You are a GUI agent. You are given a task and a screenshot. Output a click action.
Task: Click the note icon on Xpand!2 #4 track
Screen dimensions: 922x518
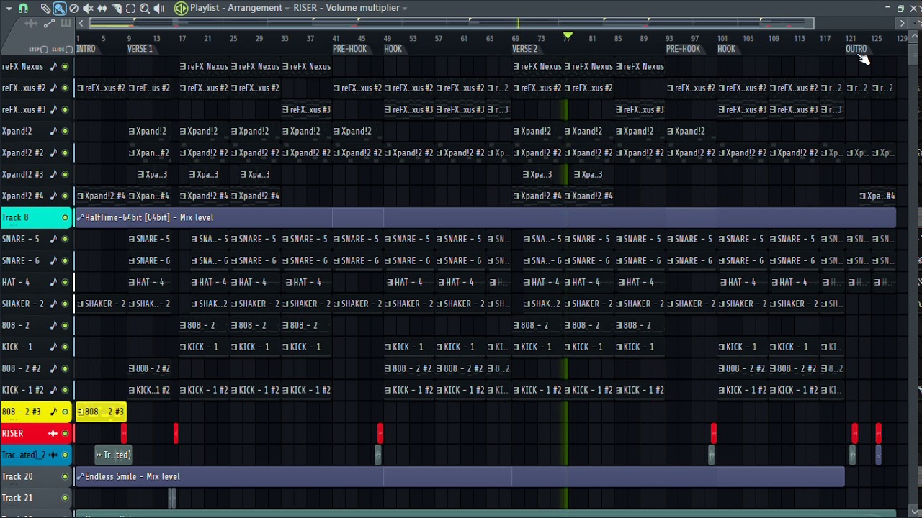tap(53, 196)
